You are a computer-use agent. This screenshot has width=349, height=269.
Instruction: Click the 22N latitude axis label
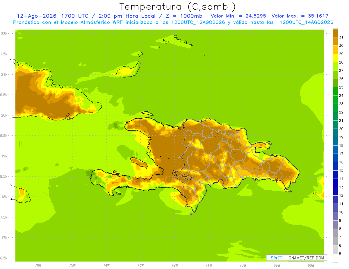point(4,34)
